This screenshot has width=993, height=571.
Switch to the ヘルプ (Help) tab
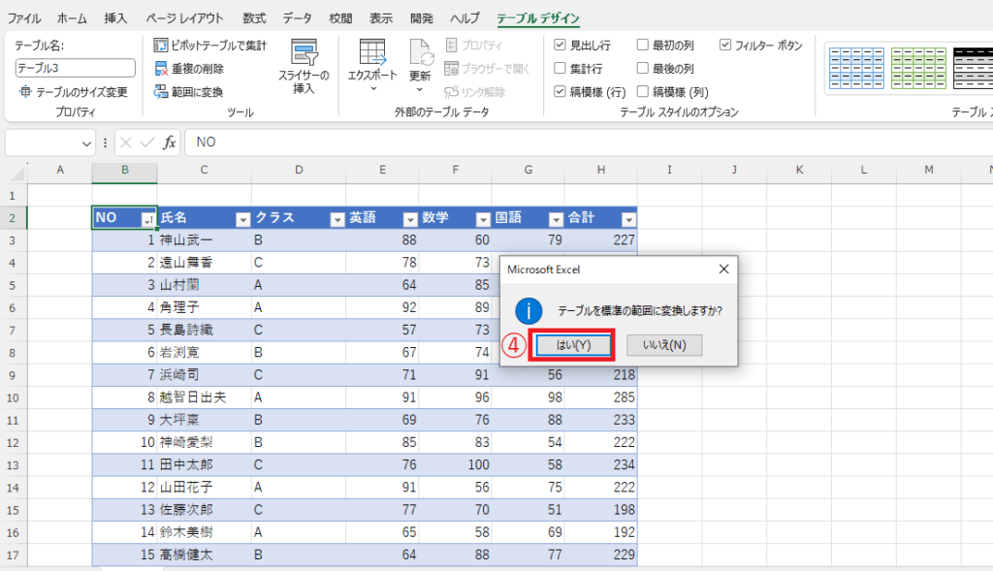click(464, 18)
